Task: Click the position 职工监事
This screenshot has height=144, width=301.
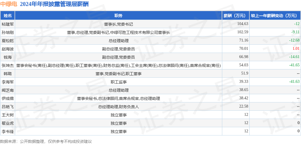Action: pyautogui.click(x=118, y=82)
